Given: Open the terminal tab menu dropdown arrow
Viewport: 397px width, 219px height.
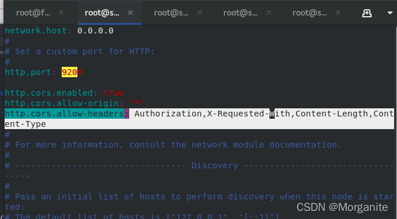Looking at the screenshot, I should [390, 13].
